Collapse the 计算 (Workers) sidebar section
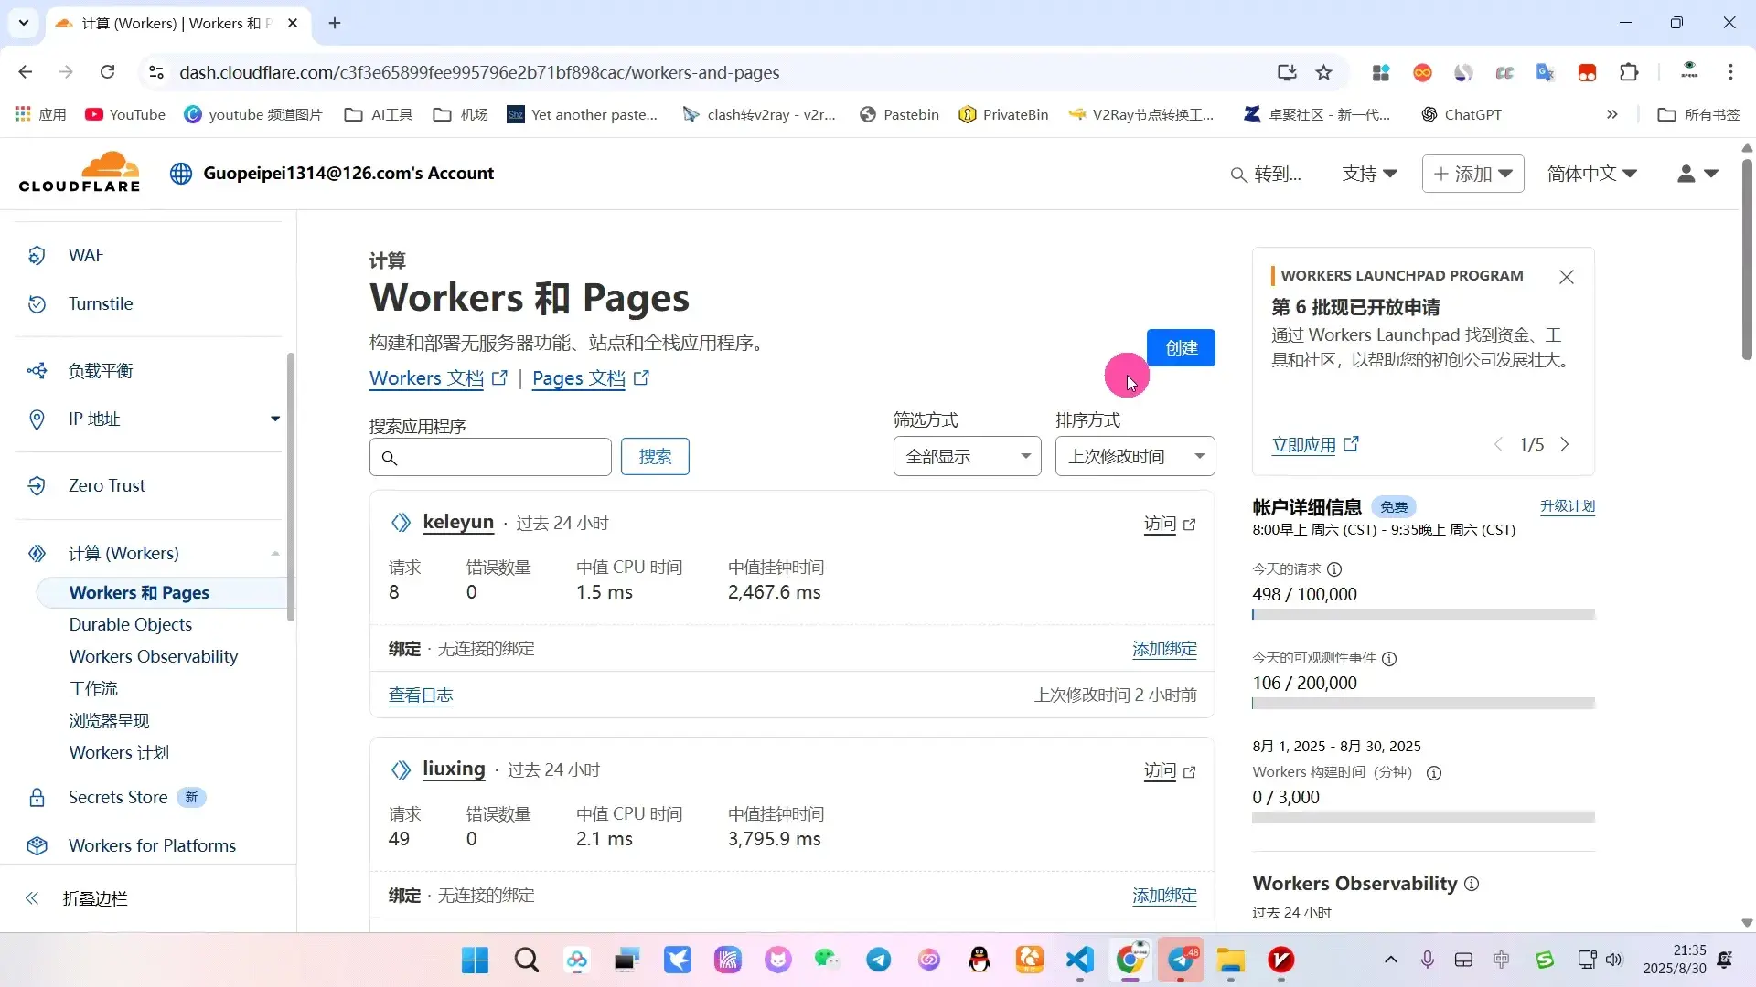Viewport: 1756px width, 987px height. pyautogui.click(x=274, y=554)
